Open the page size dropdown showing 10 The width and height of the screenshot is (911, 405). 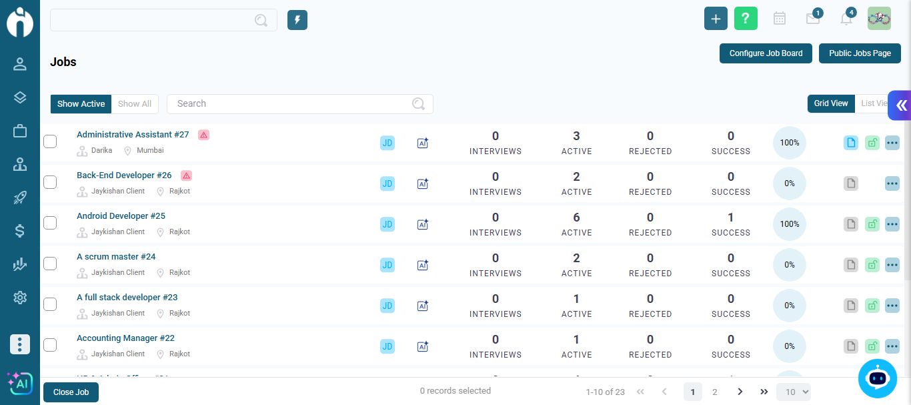pos(793,392)
